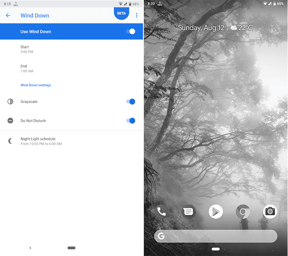Image resolution: width=288 pixels, height=256 pixels.
Task: Disable the Grayscale switch
Action: click(131, 102)
